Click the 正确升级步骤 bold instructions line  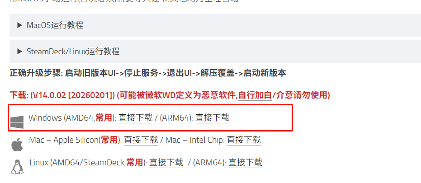(x=148, y=73)
